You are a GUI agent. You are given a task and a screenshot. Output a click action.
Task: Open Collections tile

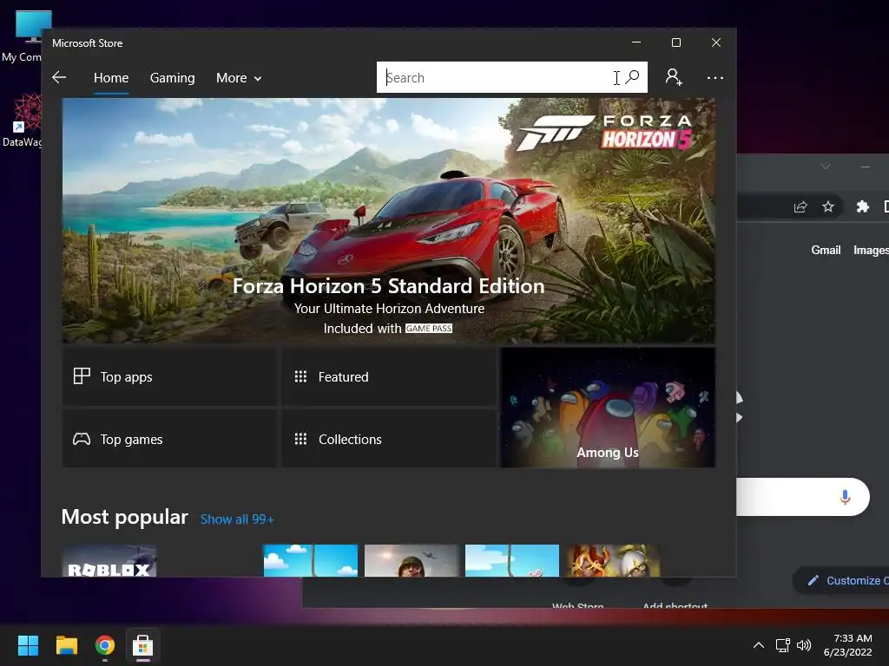[x=389, y=439]
